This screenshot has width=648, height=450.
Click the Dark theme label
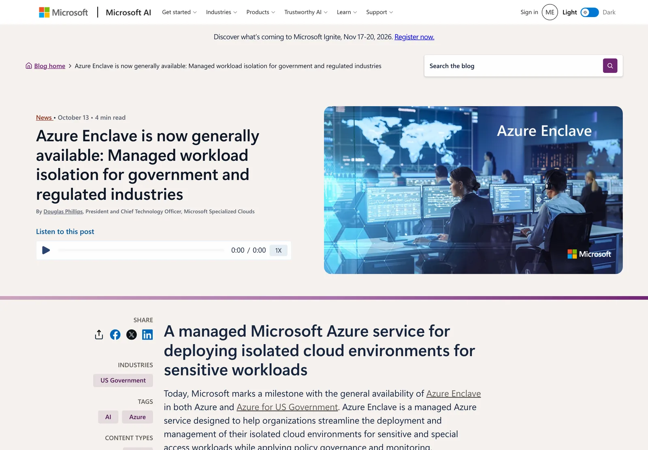pyautogui.click(x=609, y=12)
